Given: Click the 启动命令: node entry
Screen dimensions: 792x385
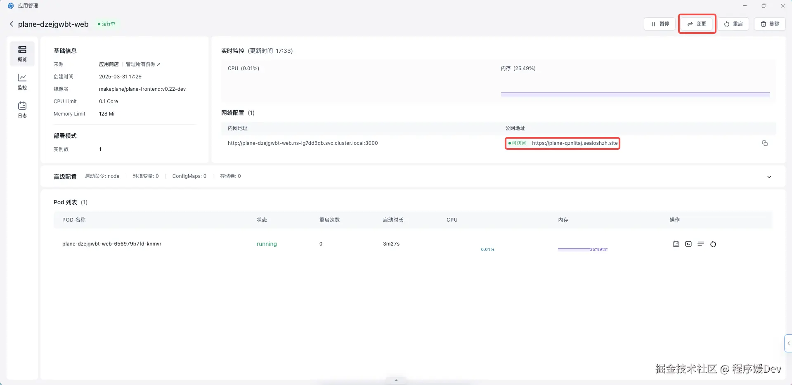Looking at the screenshot, I should pos(102,176).
